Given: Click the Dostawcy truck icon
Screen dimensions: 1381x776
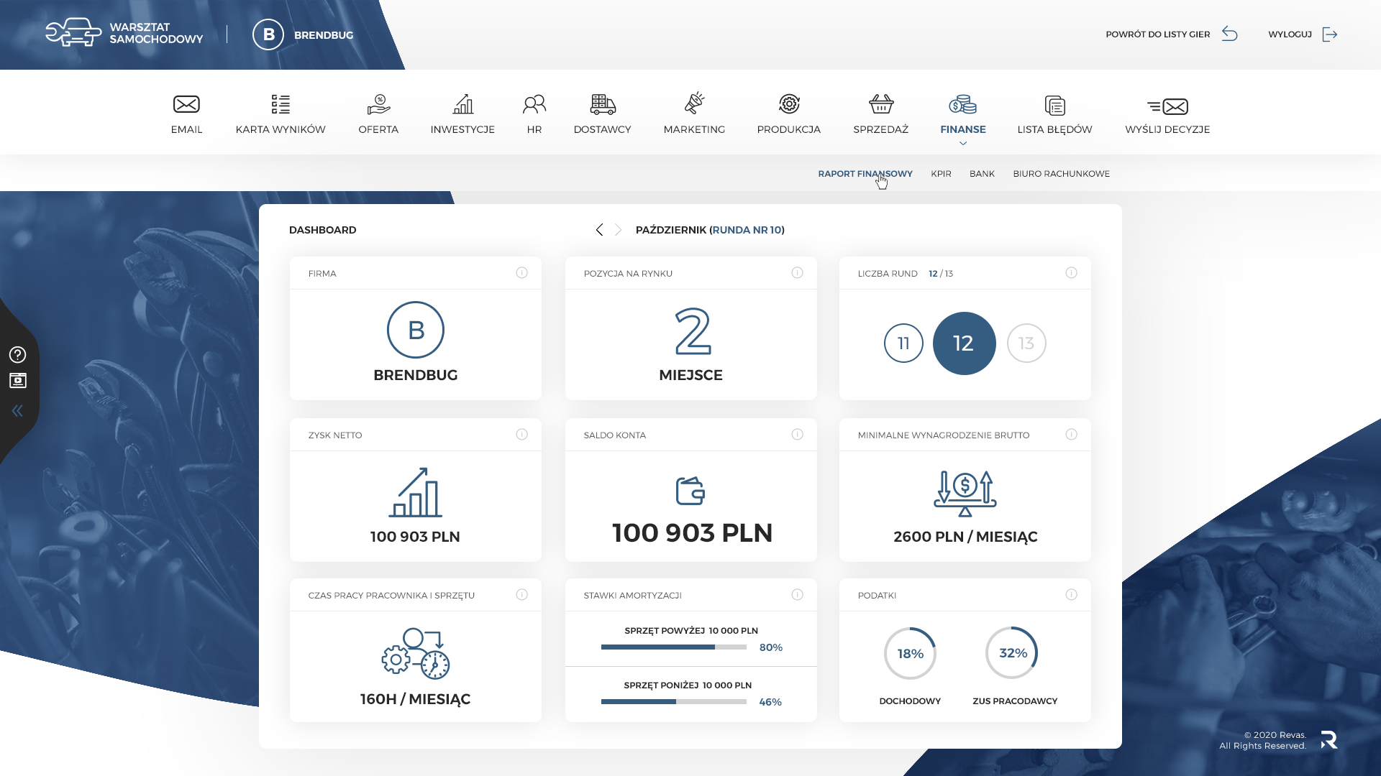Looking at the screenshot, I should tap(602, 105).
